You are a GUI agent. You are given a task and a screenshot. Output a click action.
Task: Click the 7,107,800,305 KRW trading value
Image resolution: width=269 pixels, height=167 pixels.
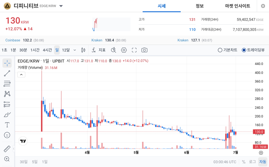pyautogui.click(x=248, y=30)
